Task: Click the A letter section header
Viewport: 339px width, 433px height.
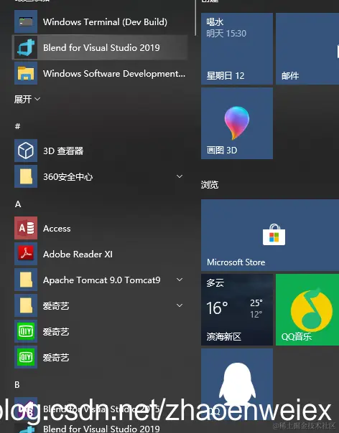Action: point(18,204)
